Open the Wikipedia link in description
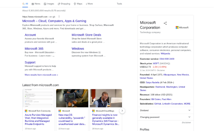This screenshot has height=131, width=214. [165, 53]
